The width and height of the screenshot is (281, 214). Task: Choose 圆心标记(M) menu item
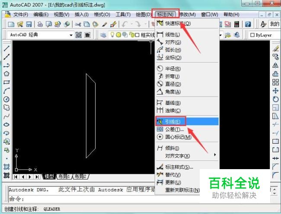187,137
